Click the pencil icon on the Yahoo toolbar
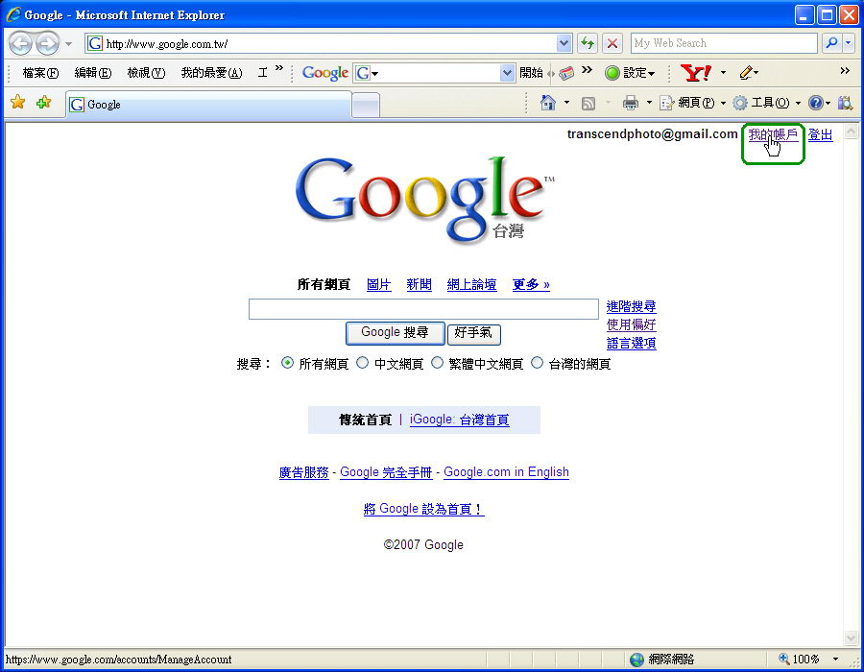 click(747, 72)
